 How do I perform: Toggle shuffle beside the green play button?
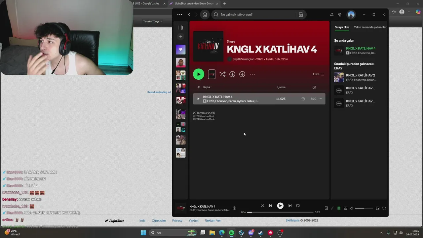222,74
